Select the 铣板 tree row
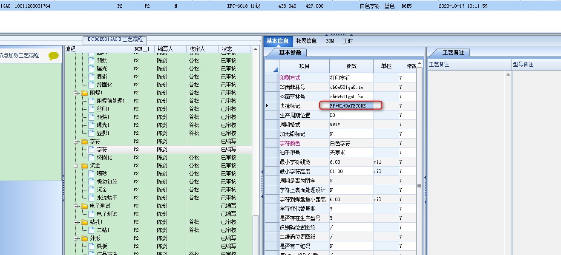This screenshot has width=561, height=255. point(158,246)
